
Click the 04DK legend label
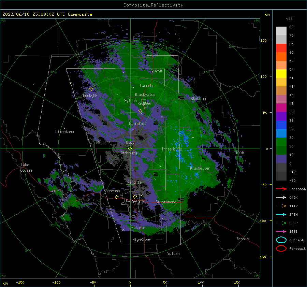[x=293, y=198]
